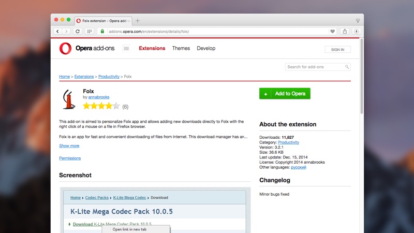Open the Extensions nav item
Screen dimensions: 414x233
152,48
